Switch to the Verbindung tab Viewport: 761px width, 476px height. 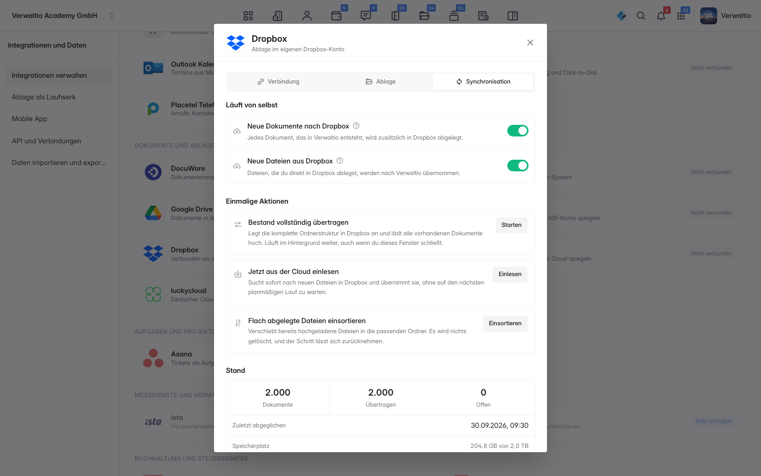[x=278, y=81]
